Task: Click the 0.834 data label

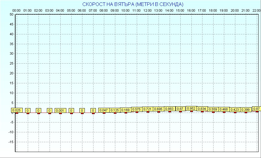Action: pos(202,109)
